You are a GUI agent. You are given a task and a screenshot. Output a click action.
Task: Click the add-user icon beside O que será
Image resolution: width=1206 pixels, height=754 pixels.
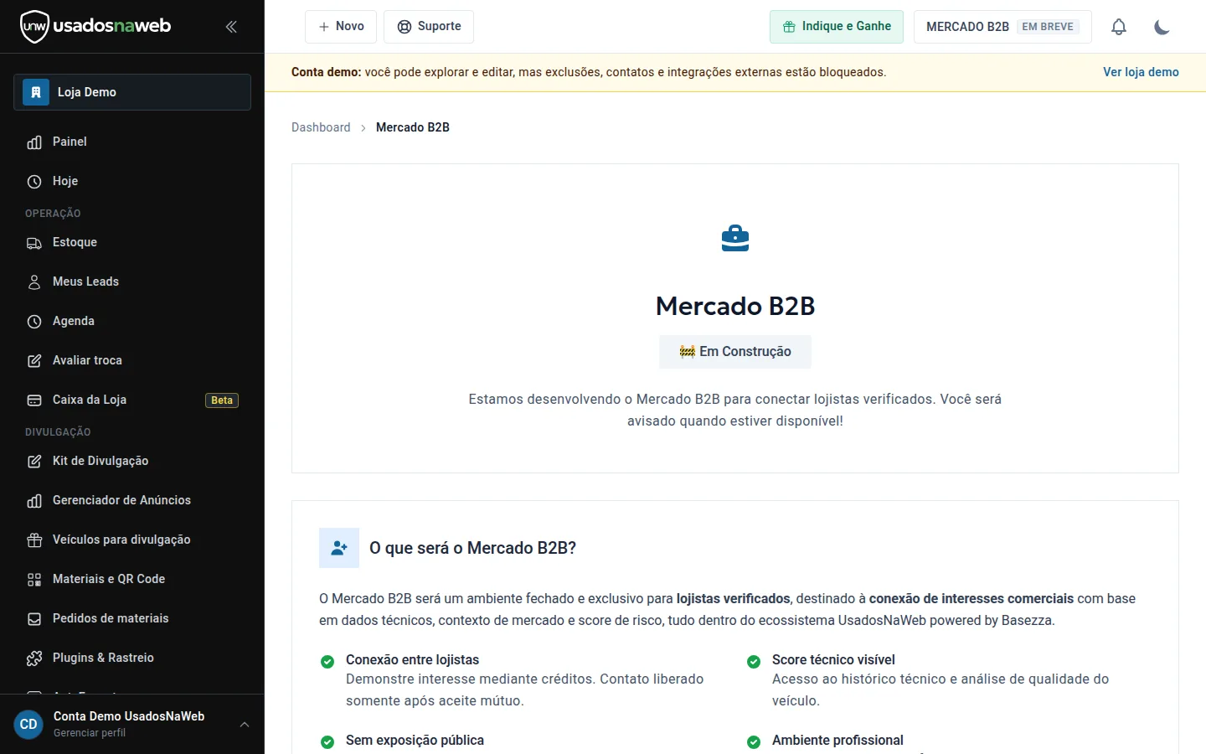coord(339,548)
